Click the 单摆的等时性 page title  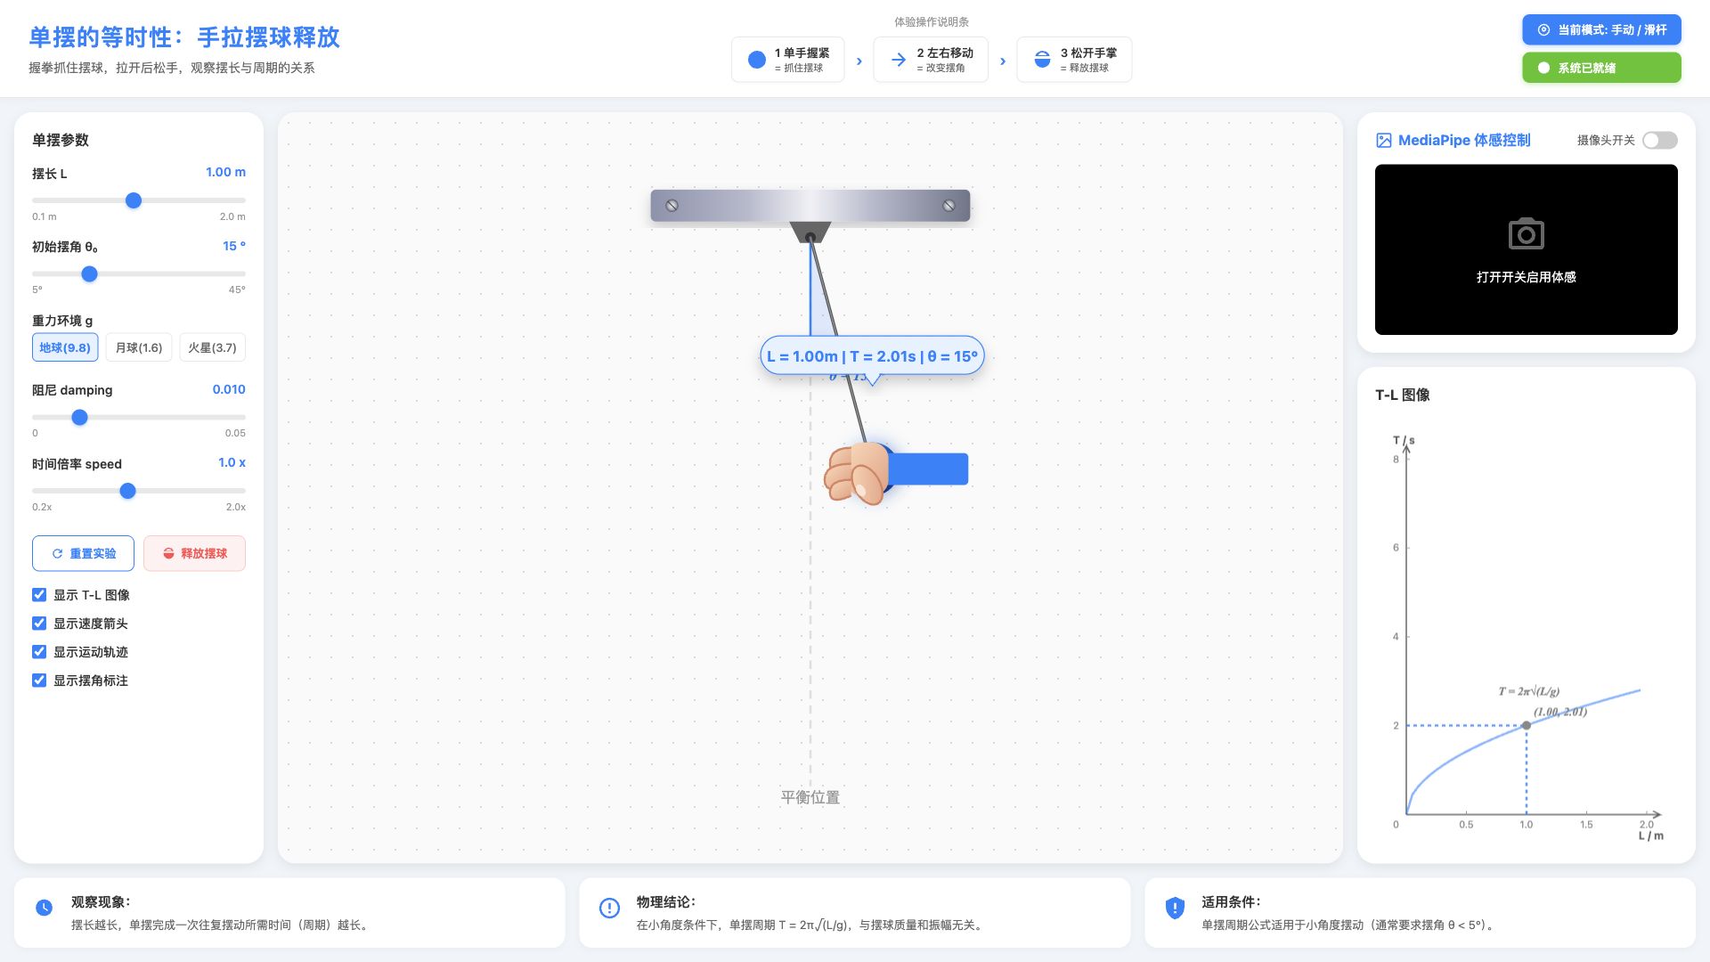point(184,37)
